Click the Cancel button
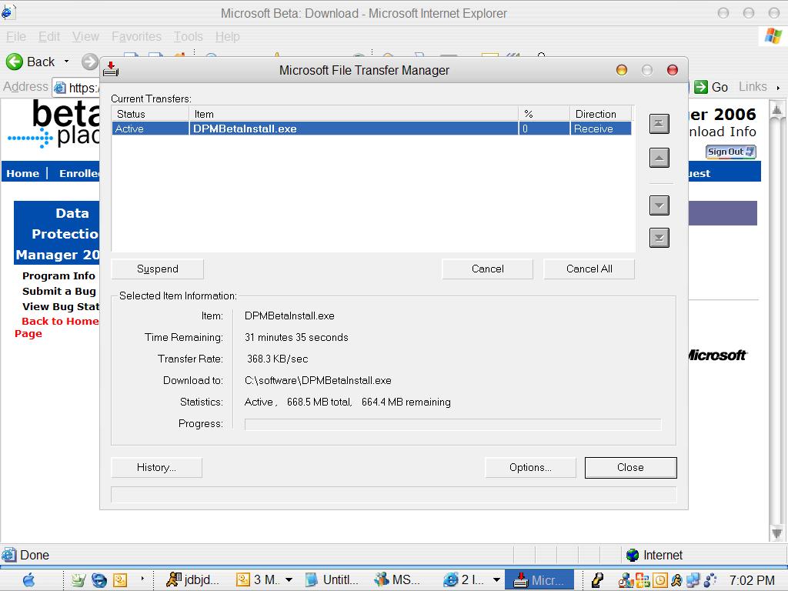This screenshot has width=788, height=591. tap(487, 269)
